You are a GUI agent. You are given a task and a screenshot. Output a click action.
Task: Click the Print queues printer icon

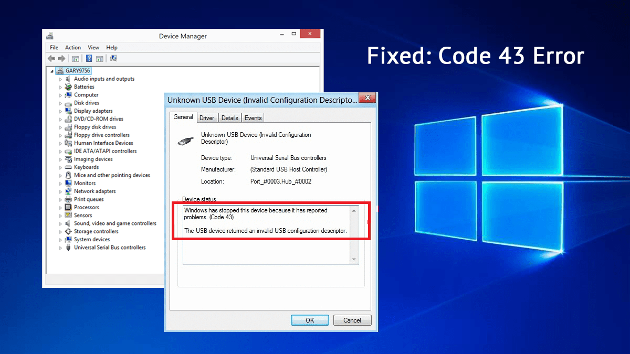68,199
